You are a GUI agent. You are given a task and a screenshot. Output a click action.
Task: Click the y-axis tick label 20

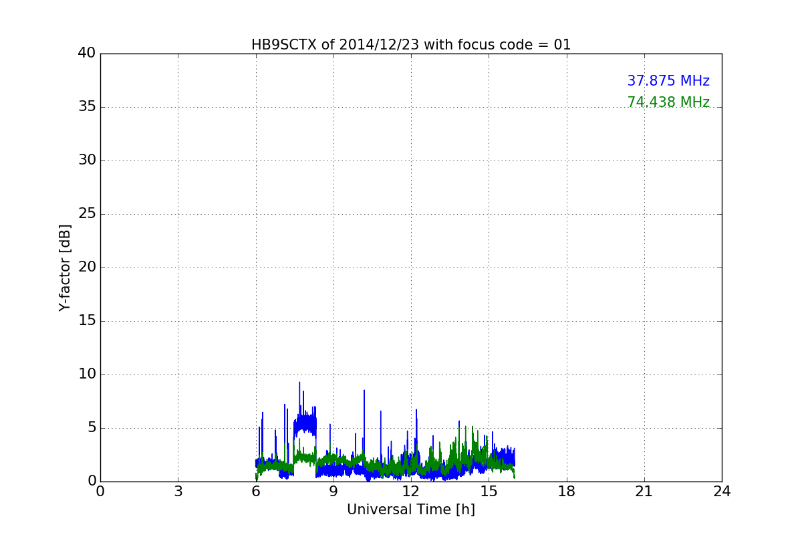pos(87,267)
